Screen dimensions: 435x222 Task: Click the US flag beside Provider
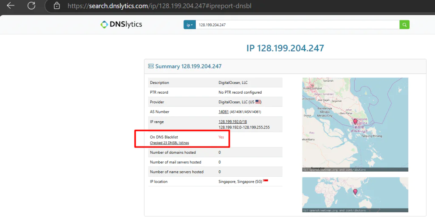pyautogui.click(x=258, y=102)
